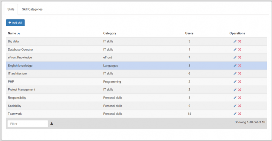Edit the Database Operator skill
The height and width of the screenshot is (141, 272).
235,49
